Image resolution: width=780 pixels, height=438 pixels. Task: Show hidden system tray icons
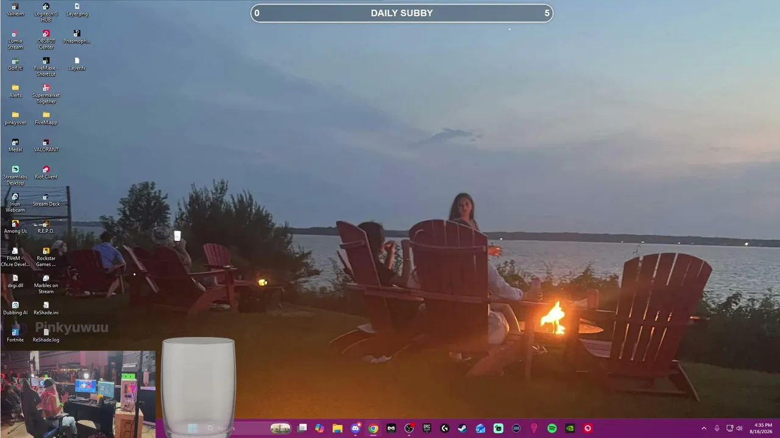click(704, 428)
